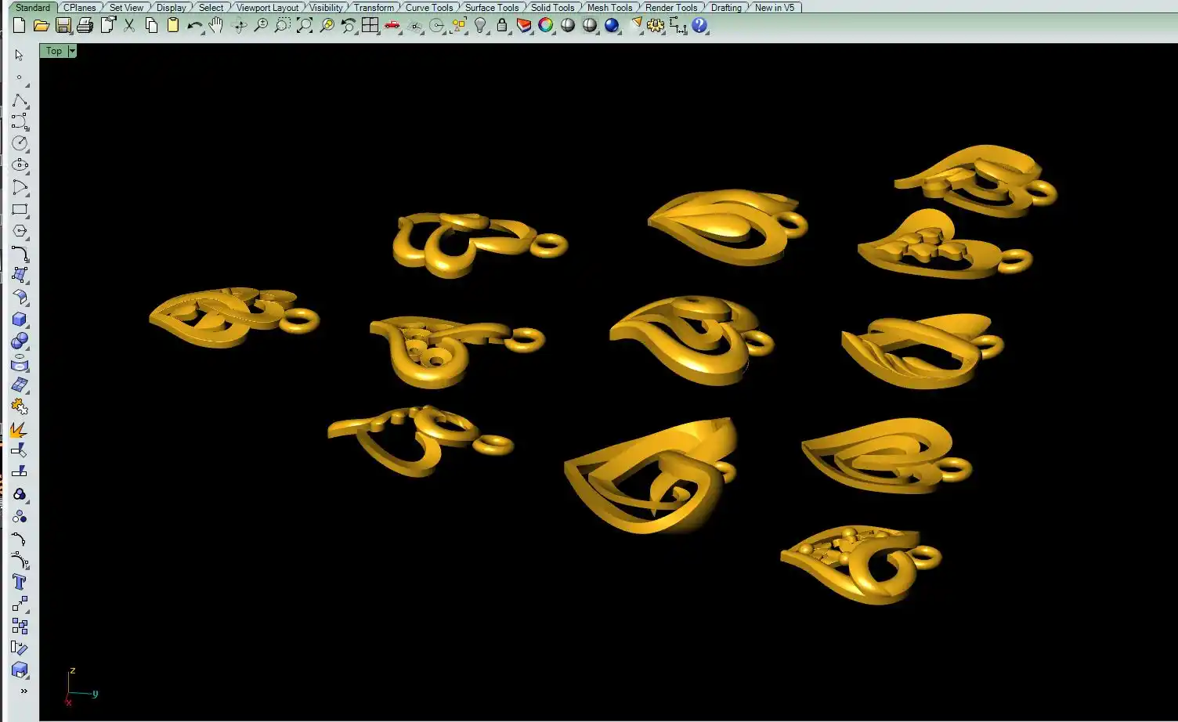Toggle the four-viewport layout icon
The height and width of the screenshot is (722, 1178).
point(370,26)
